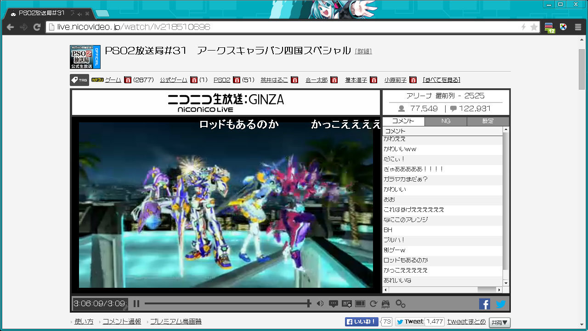588x331 pixels.
Task: Select comment BH in list
Action: point(442,230)
